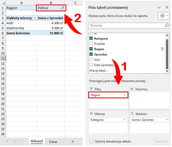Image resolution: width=172 pixels, height=147 pixels.
Task: Switch to the Arkusz1 sheet tab
Action: (37, 141)
